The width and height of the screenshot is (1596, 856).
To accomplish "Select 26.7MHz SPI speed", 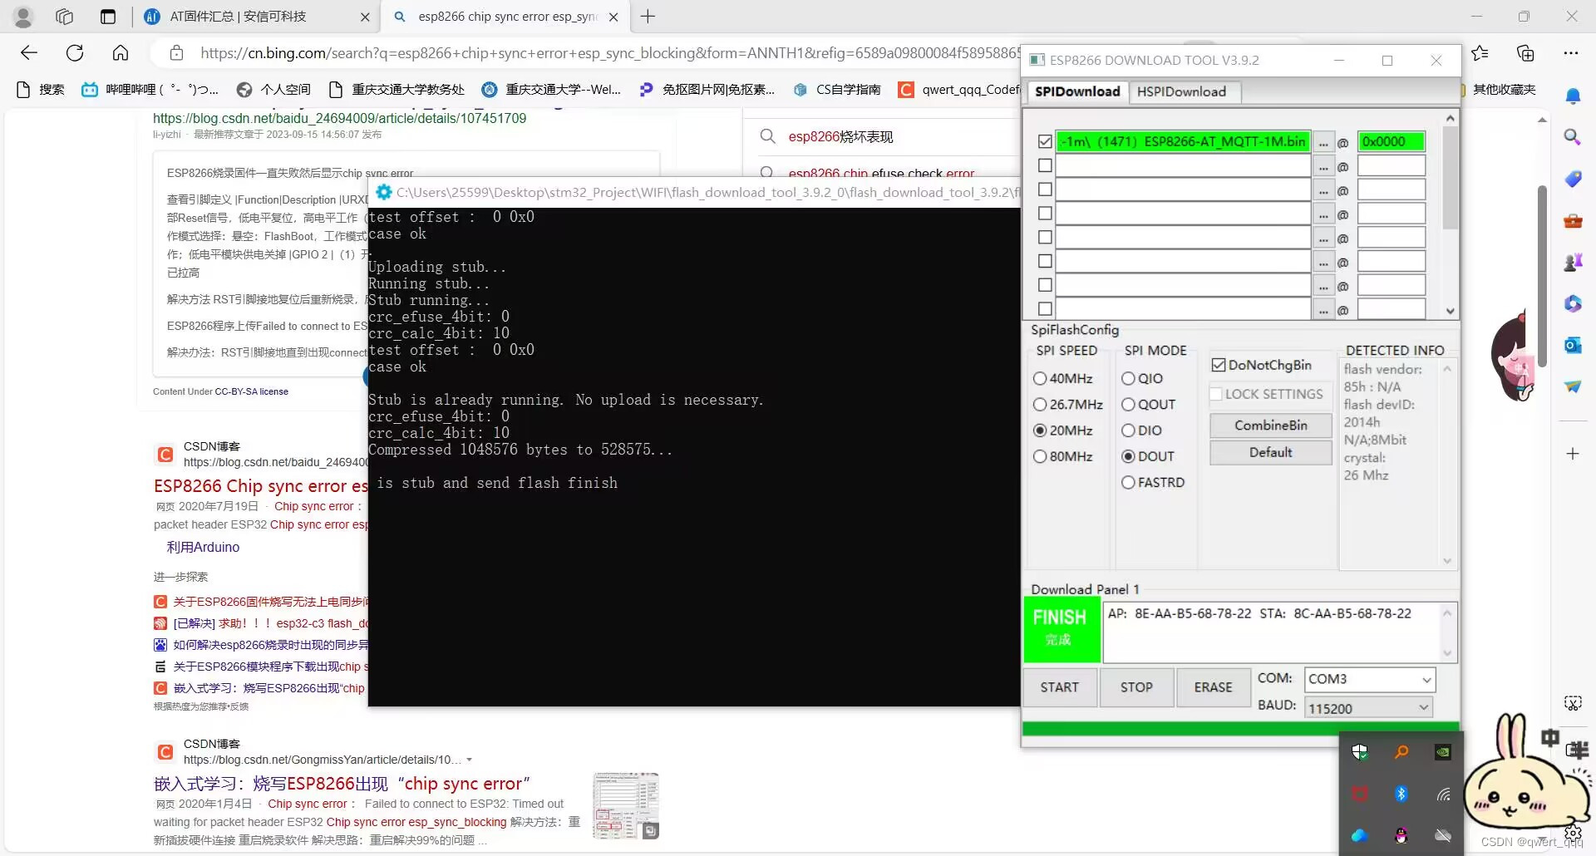I will point(1067,405).
